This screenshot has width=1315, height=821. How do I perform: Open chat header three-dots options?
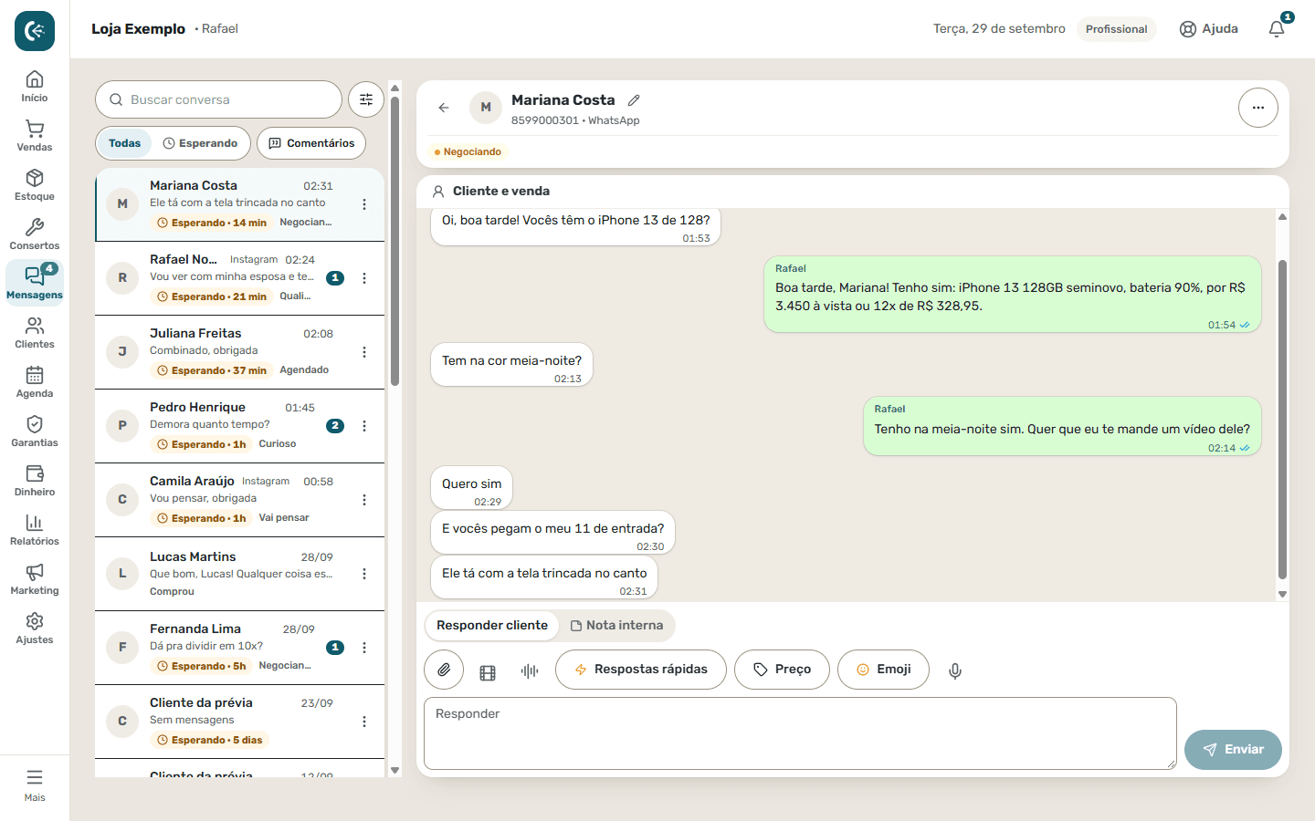[1258, 108]
